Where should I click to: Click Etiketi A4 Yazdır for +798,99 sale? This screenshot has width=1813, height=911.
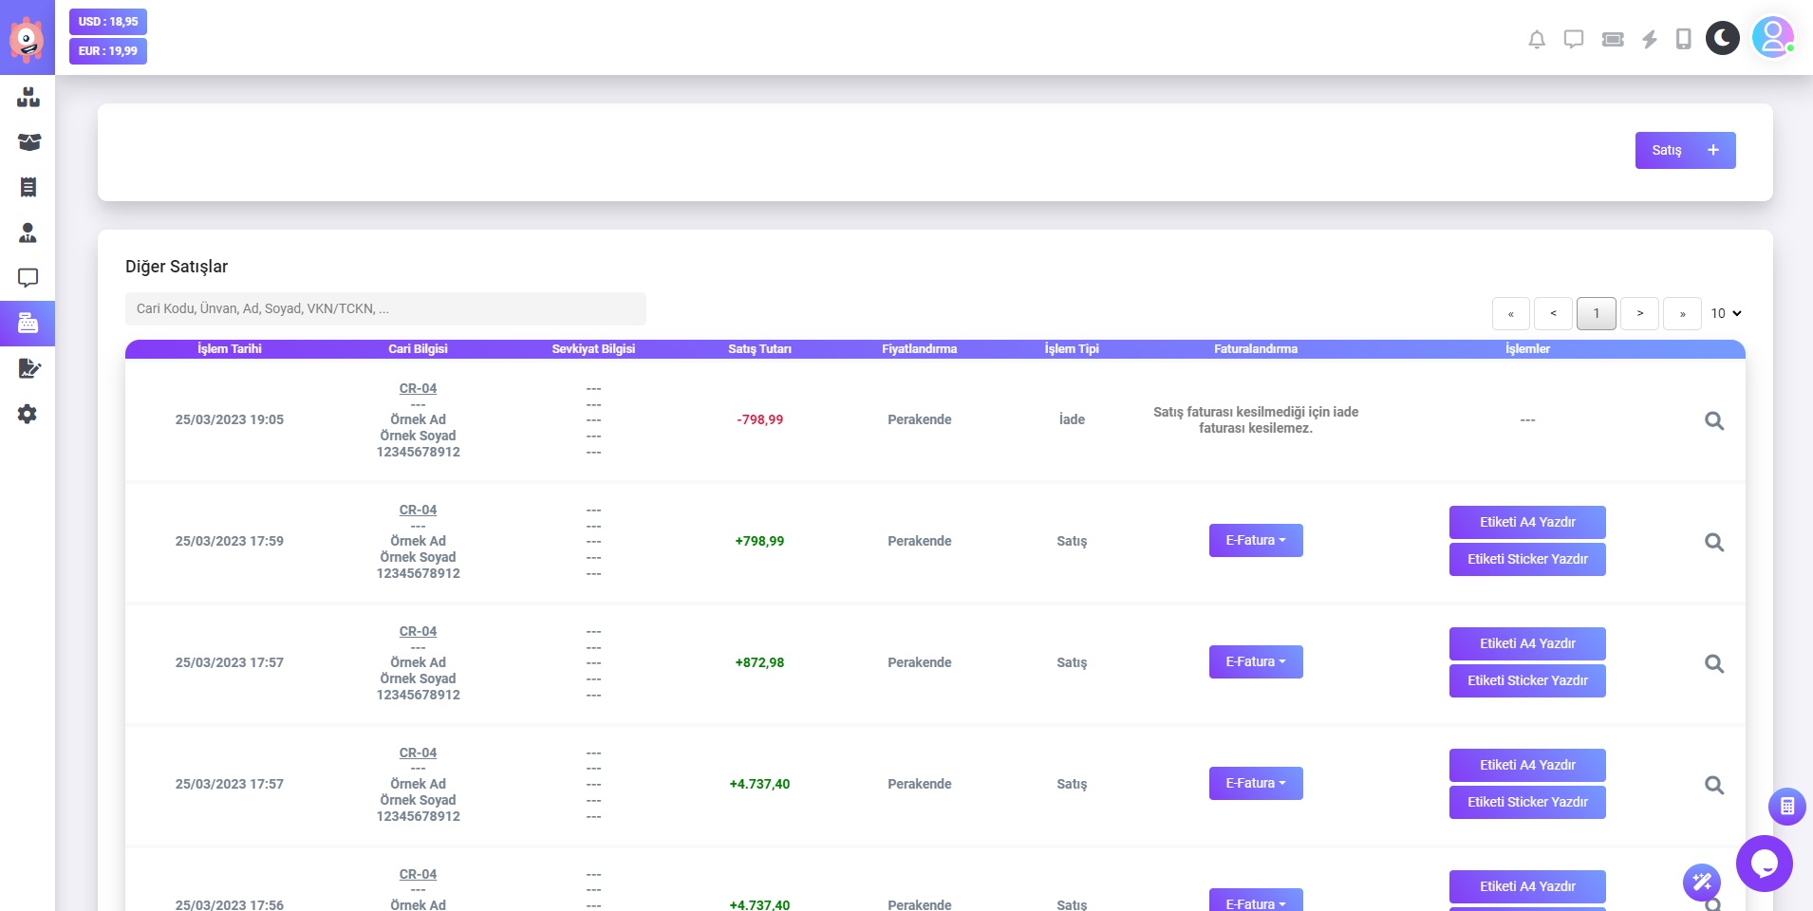(x=1526, y=522)
